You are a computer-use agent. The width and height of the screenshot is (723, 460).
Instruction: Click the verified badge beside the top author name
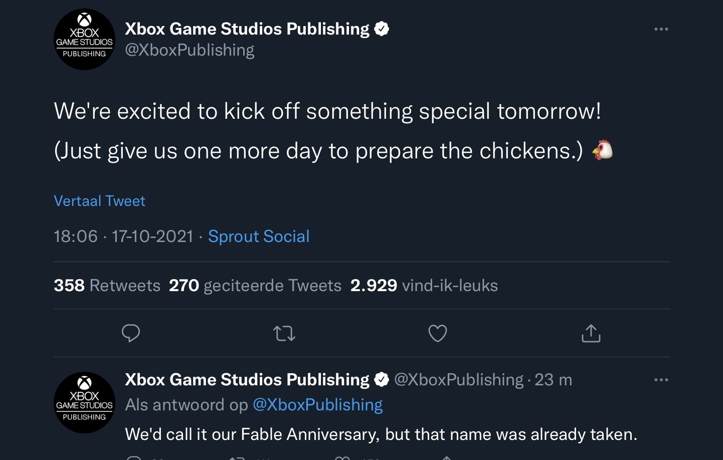pos(382,29)
